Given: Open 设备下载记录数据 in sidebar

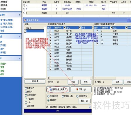Looking at the screenshot, I should [x=6, y=20].
